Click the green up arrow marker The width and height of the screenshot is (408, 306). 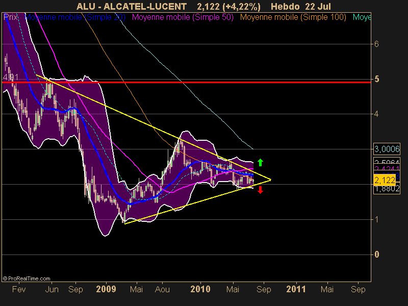pyautogui.click(x=260, y=162)
